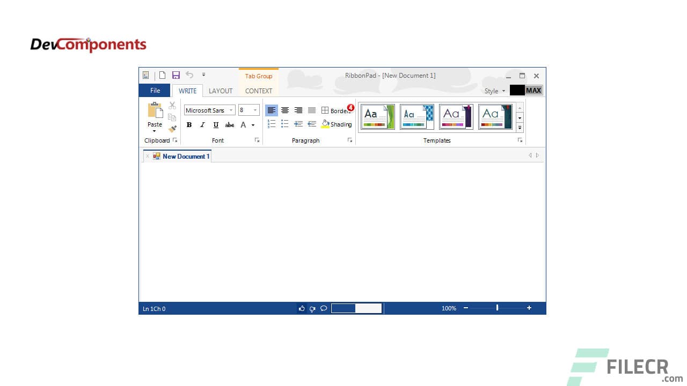Switch to the LAYOUT tab
Viewport: 687px width, 386px height.
(221, 91)
